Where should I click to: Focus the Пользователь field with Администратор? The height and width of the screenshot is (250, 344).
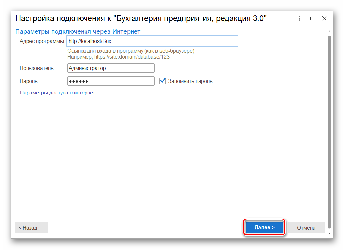click(x=111, y=68)
